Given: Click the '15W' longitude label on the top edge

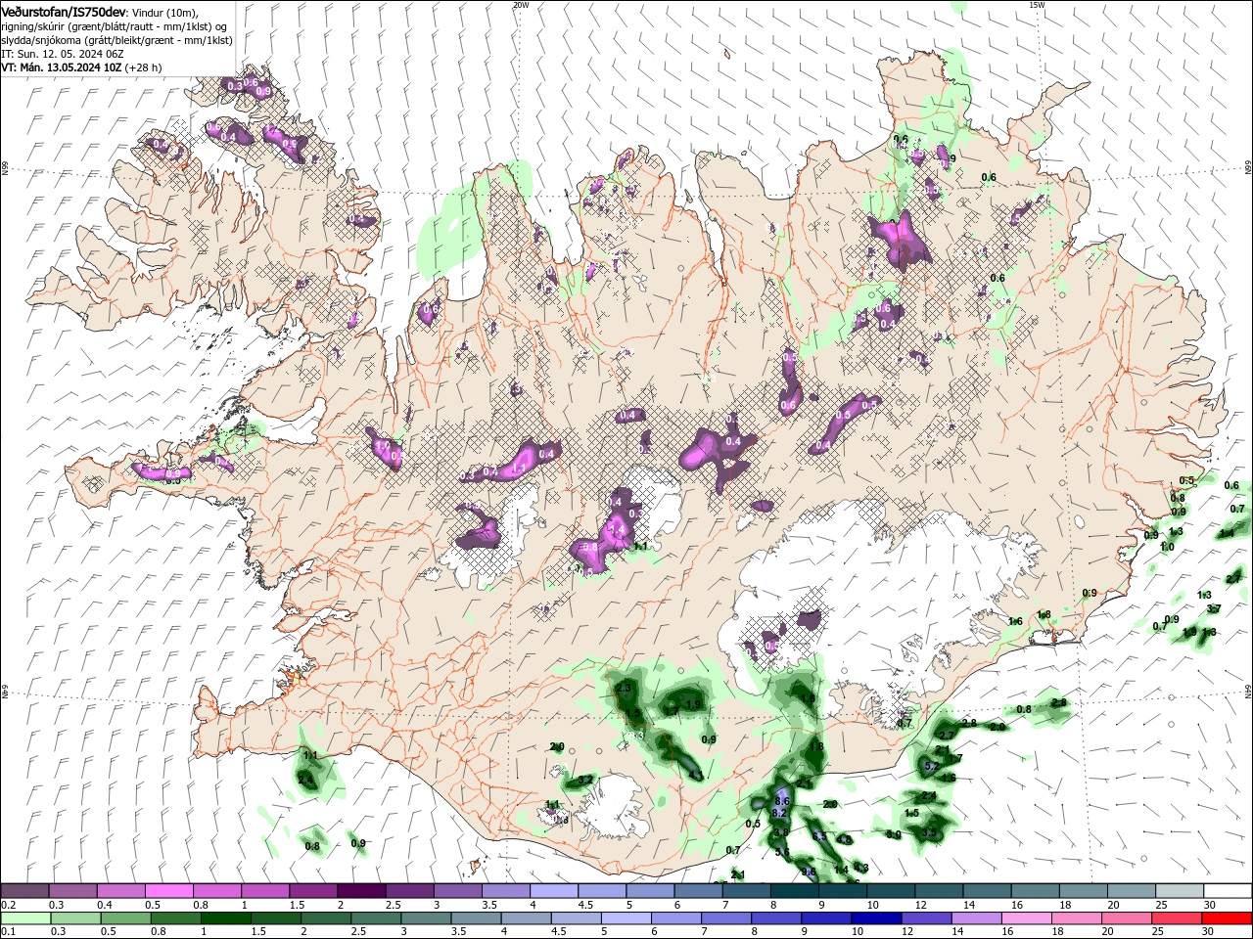Looking at the screenshot, I should [x=1037, y=4].
